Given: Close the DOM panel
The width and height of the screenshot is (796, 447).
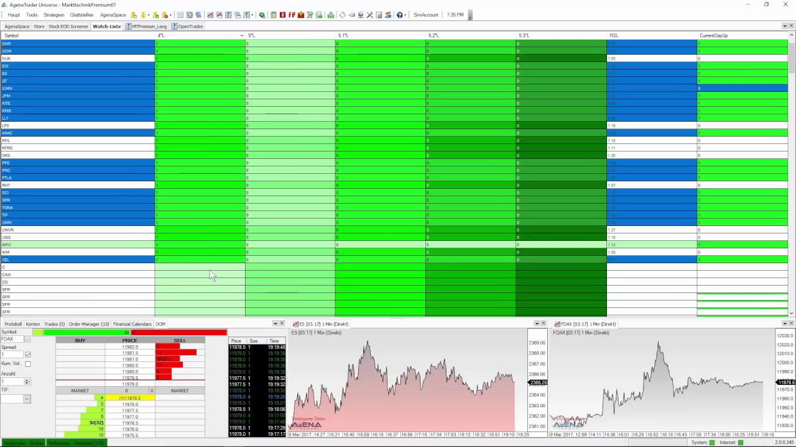Looking at the screenshot, I should [x=282, y=324].
